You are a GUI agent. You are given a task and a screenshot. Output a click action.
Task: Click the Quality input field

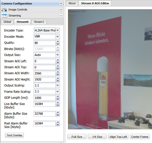[45, 43]
